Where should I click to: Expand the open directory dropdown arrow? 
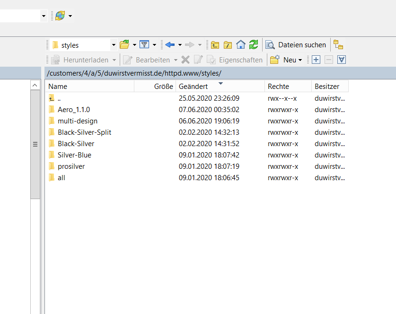(x=134, y=45)
